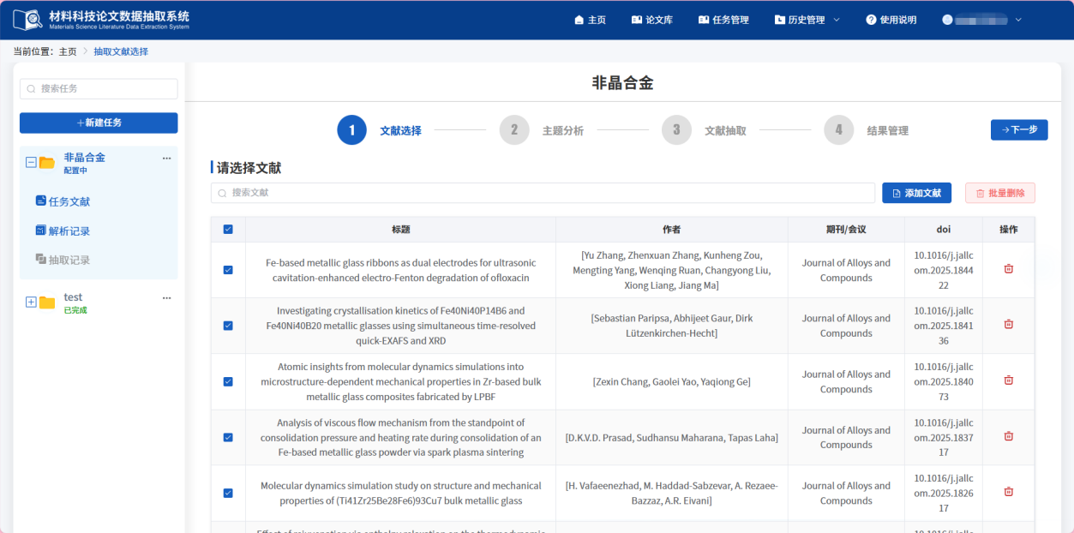Open the 论文库 (paper library) icon
This screenshot has width=1074, height=533.
[636, 19]
